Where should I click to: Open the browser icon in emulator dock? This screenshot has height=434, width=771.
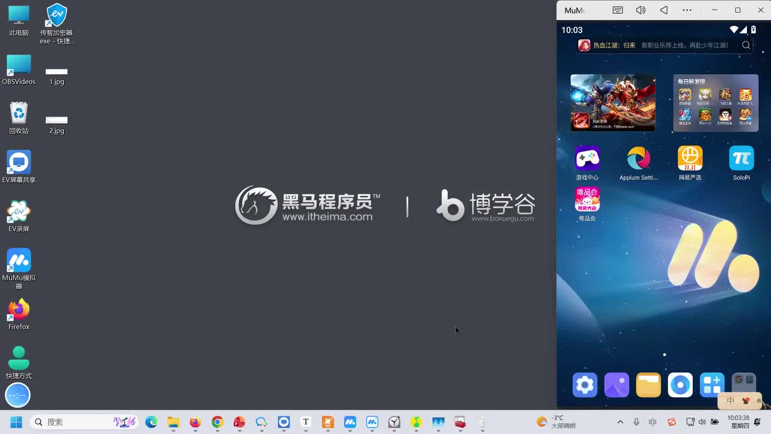(x=681, y=385)
